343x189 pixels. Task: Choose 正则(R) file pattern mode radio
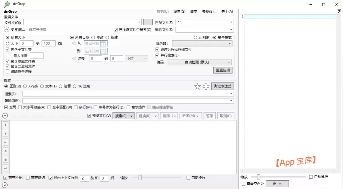click(196, 37)
